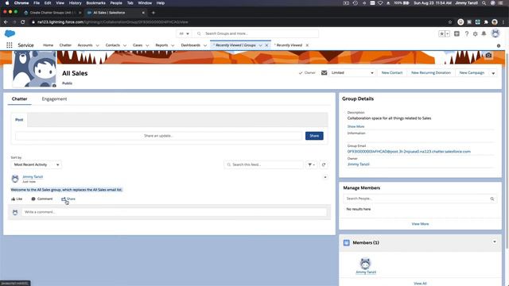
Task: Open the Notifications bell icon
Action: point(484,33)
